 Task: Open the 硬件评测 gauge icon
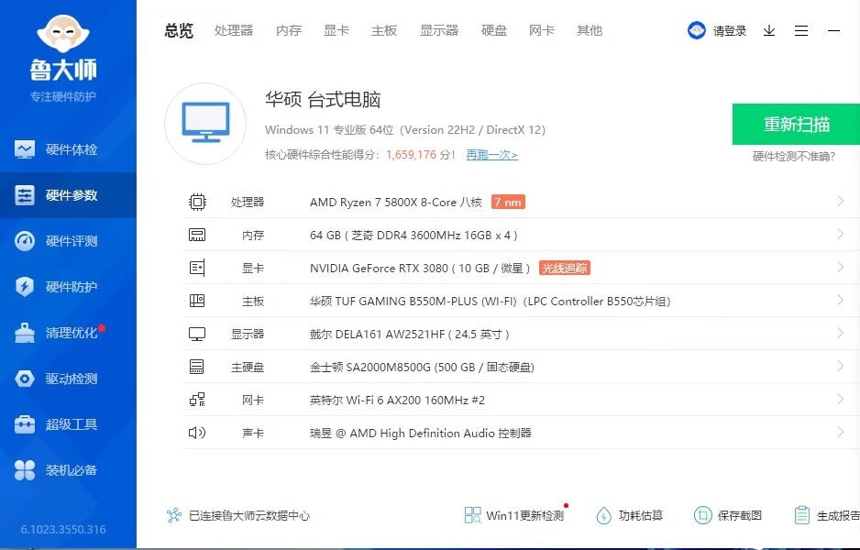25,241
